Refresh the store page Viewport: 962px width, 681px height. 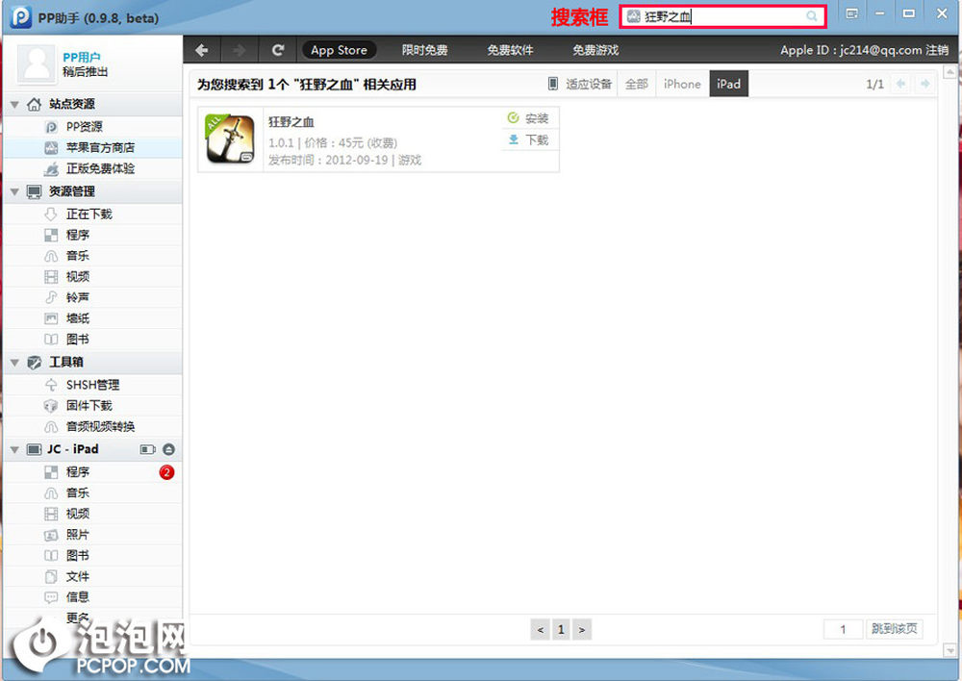278,50
